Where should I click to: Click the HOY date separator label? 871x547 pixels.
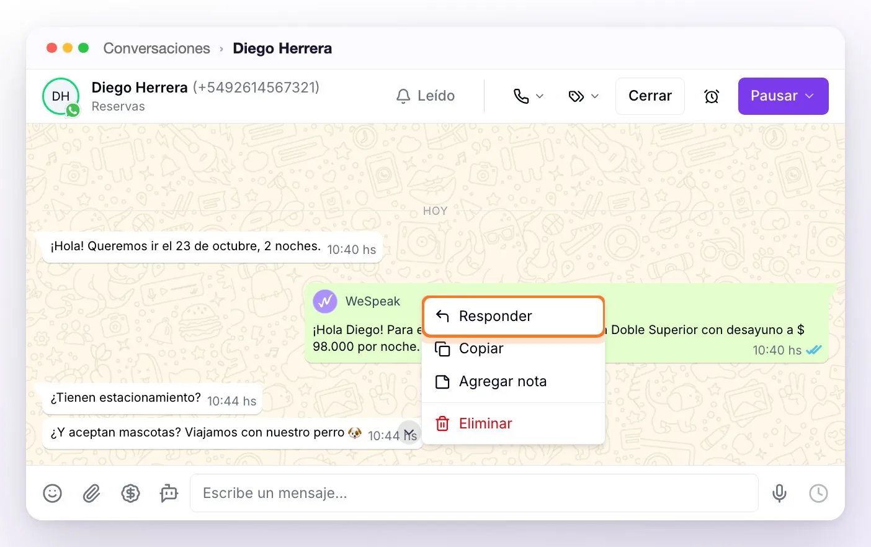coord(435,211)
